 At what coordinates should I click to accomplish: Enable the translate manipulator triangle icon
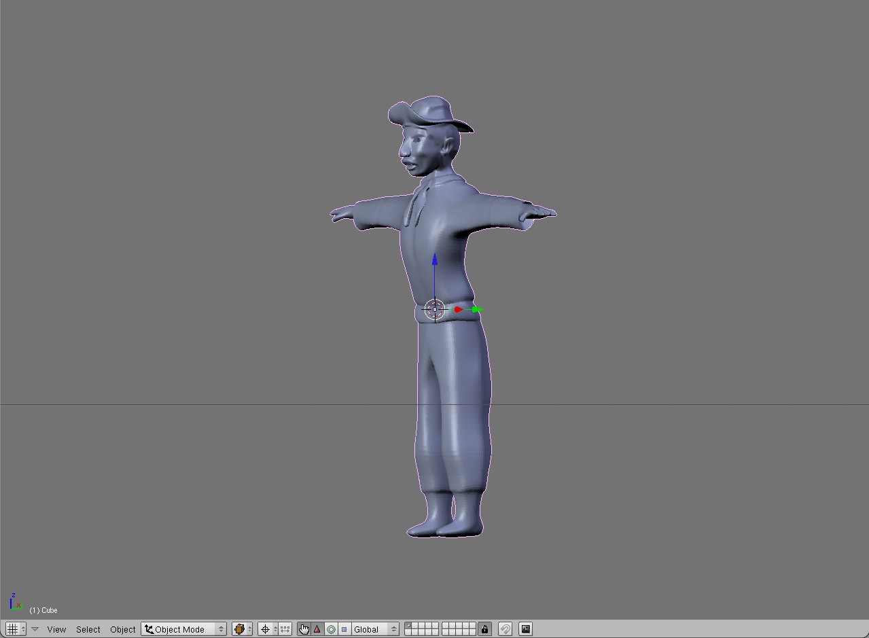[317, 629]
